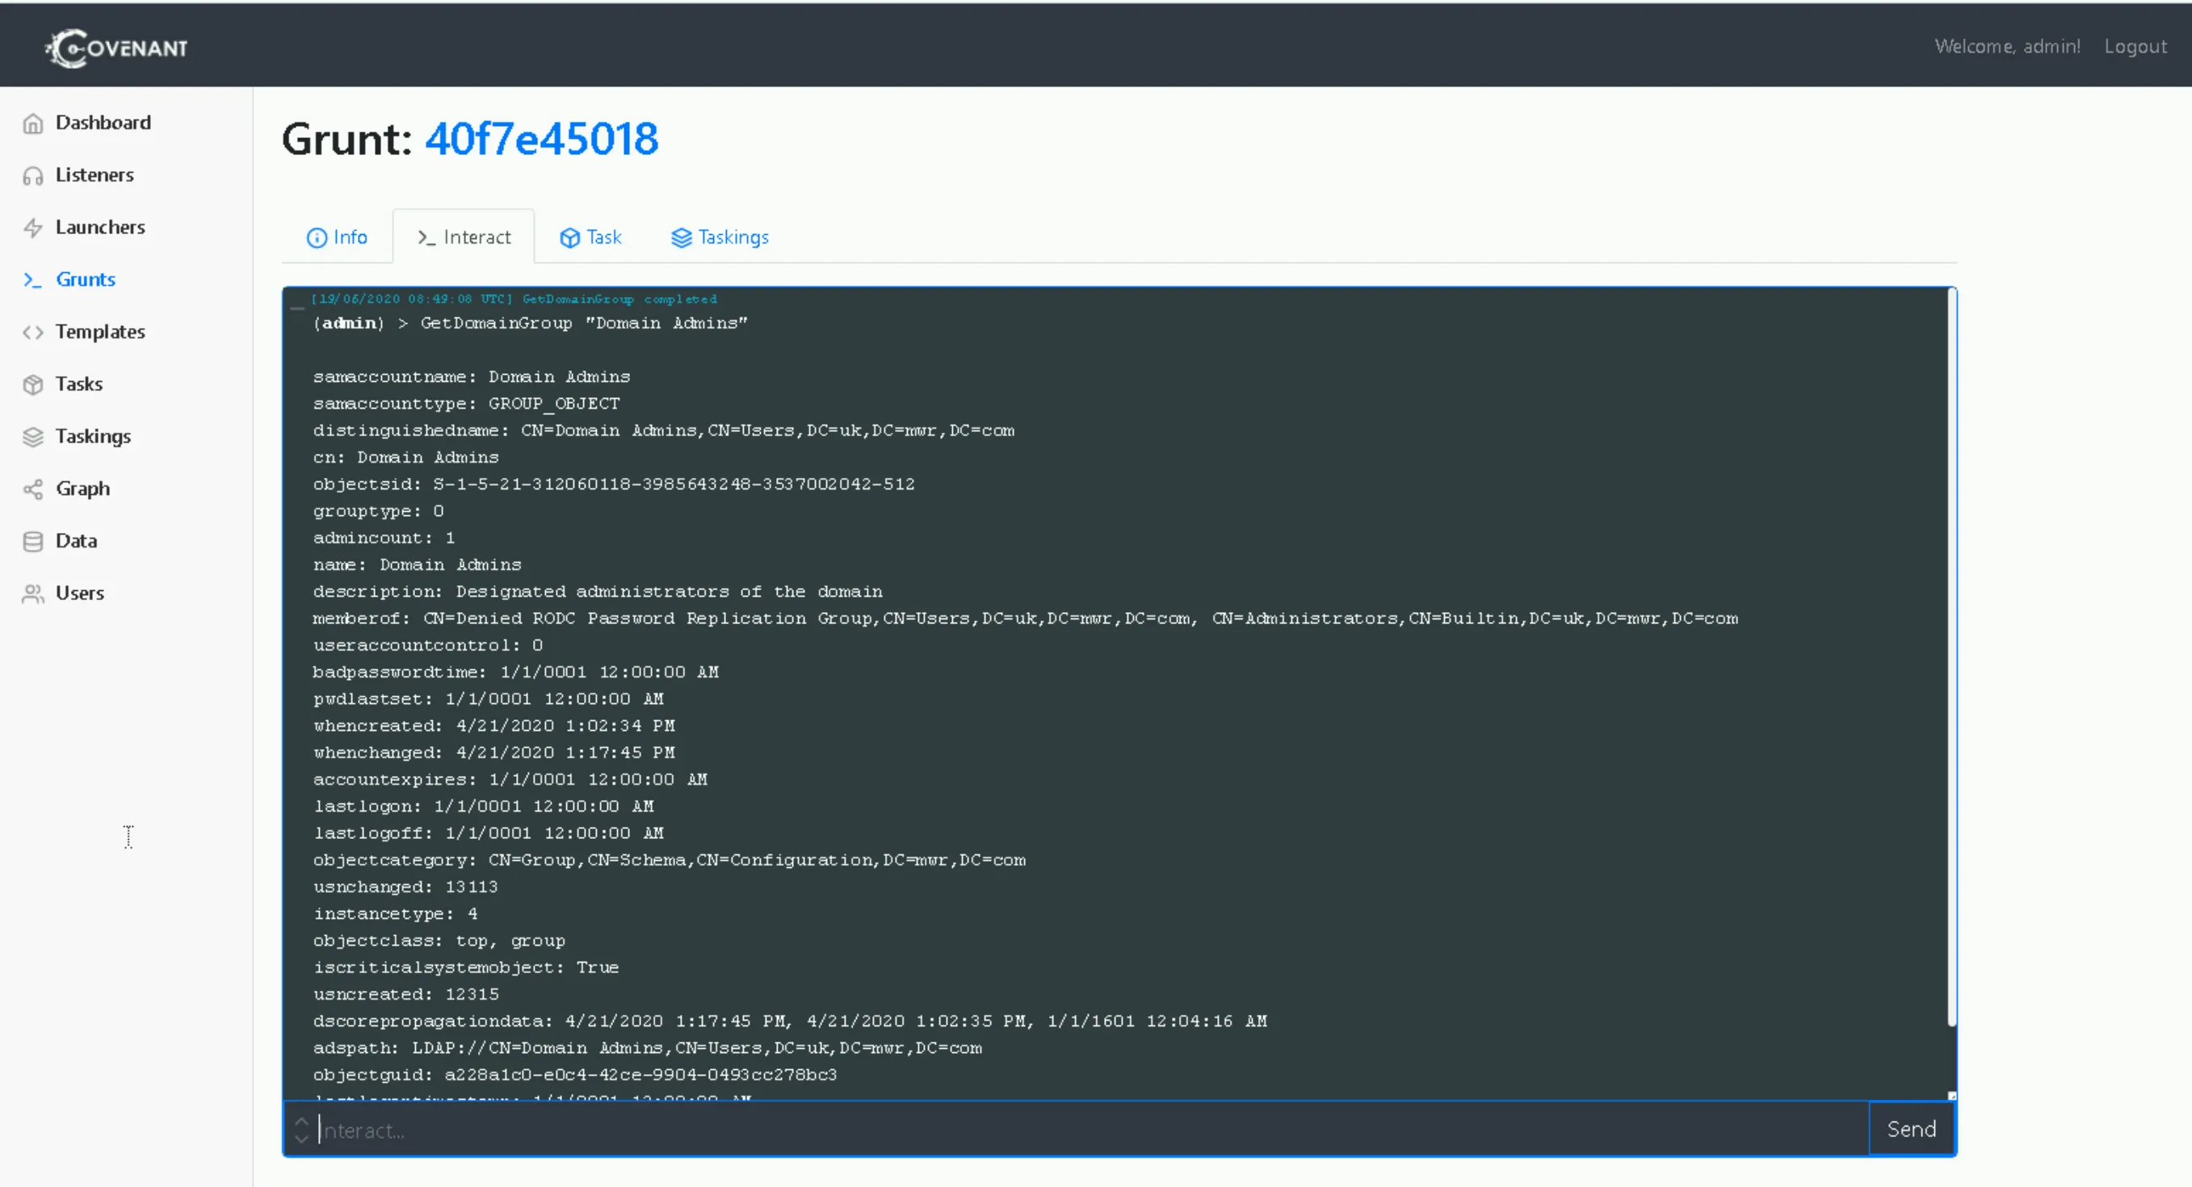Click the admincount: 1 line
This screenshot has width=2192, height=1187.
(384, 538)
